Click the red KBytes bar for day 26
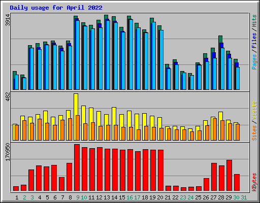Image resolution: width=260 pixels, height=203 pixels. (x=206, y=185)
